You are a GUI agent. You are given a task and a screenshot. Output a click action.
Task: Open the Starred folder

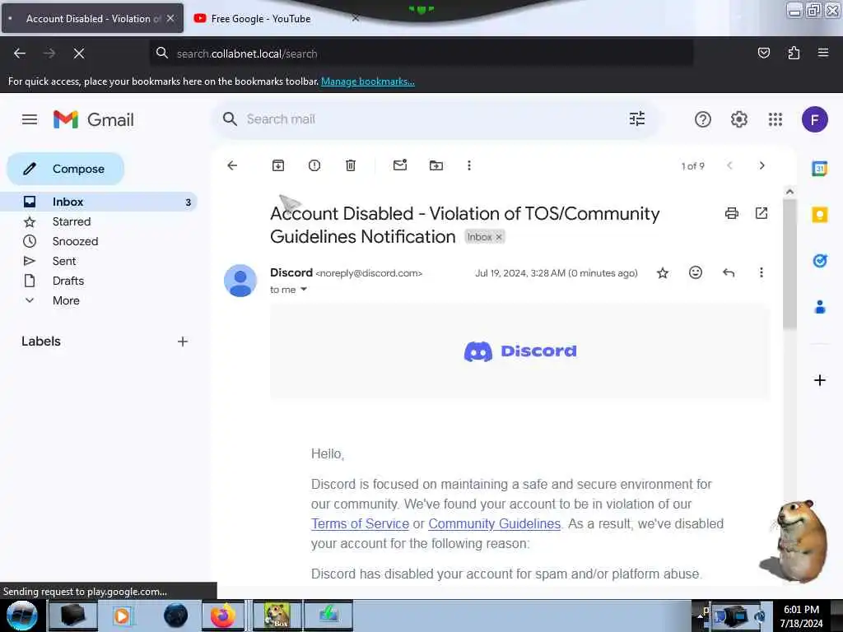tap(72, 221)
